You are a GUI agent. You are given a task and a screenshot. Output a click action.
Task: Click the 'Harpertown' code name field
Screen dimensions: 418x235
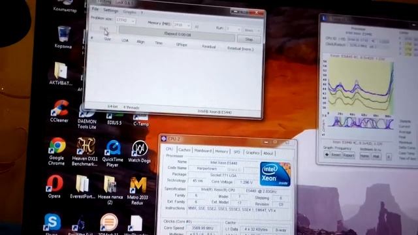(206, 168)
